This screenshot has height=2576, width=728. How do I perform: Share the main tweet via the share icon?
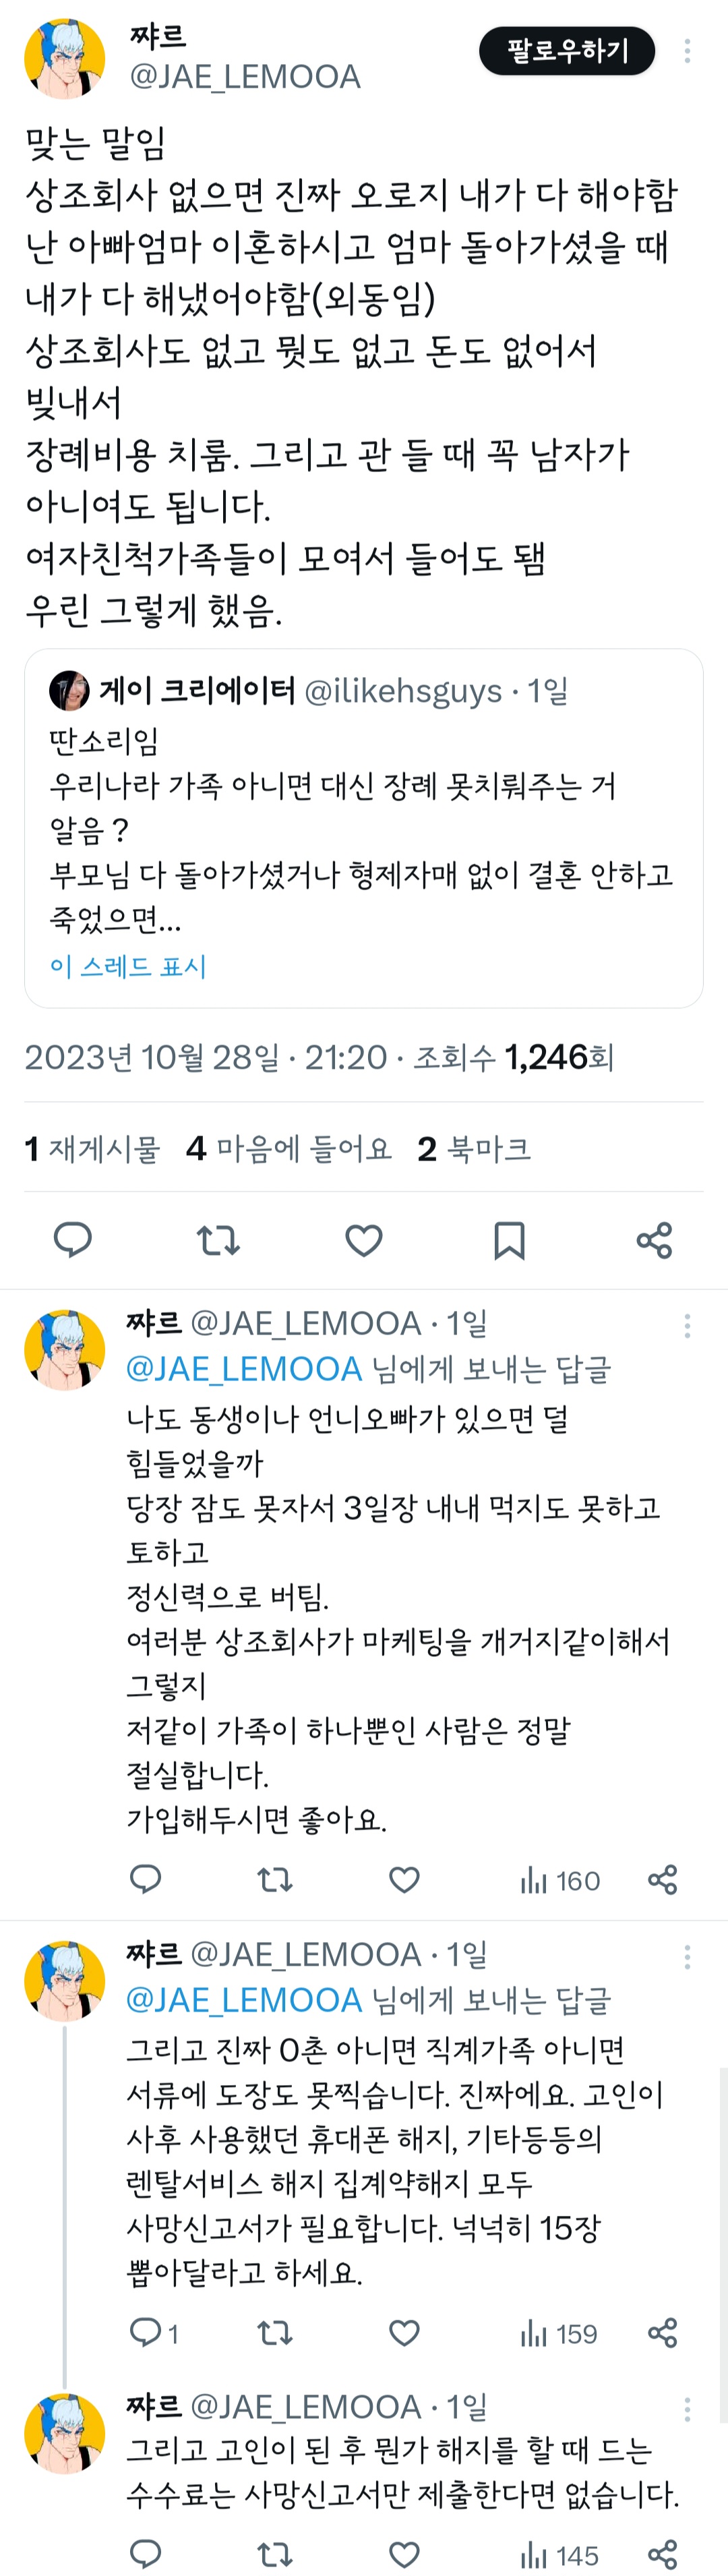[654, 1240]
